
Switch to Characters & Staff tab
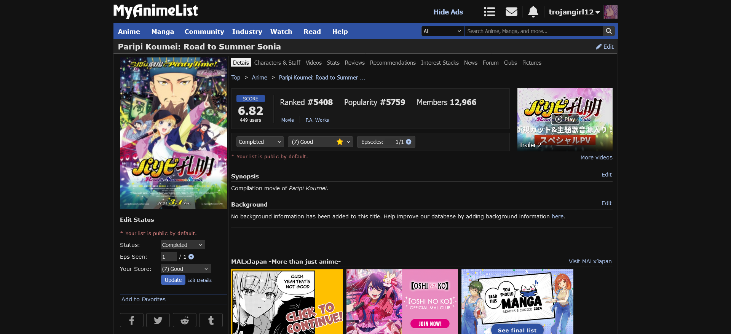pos(277,63)
